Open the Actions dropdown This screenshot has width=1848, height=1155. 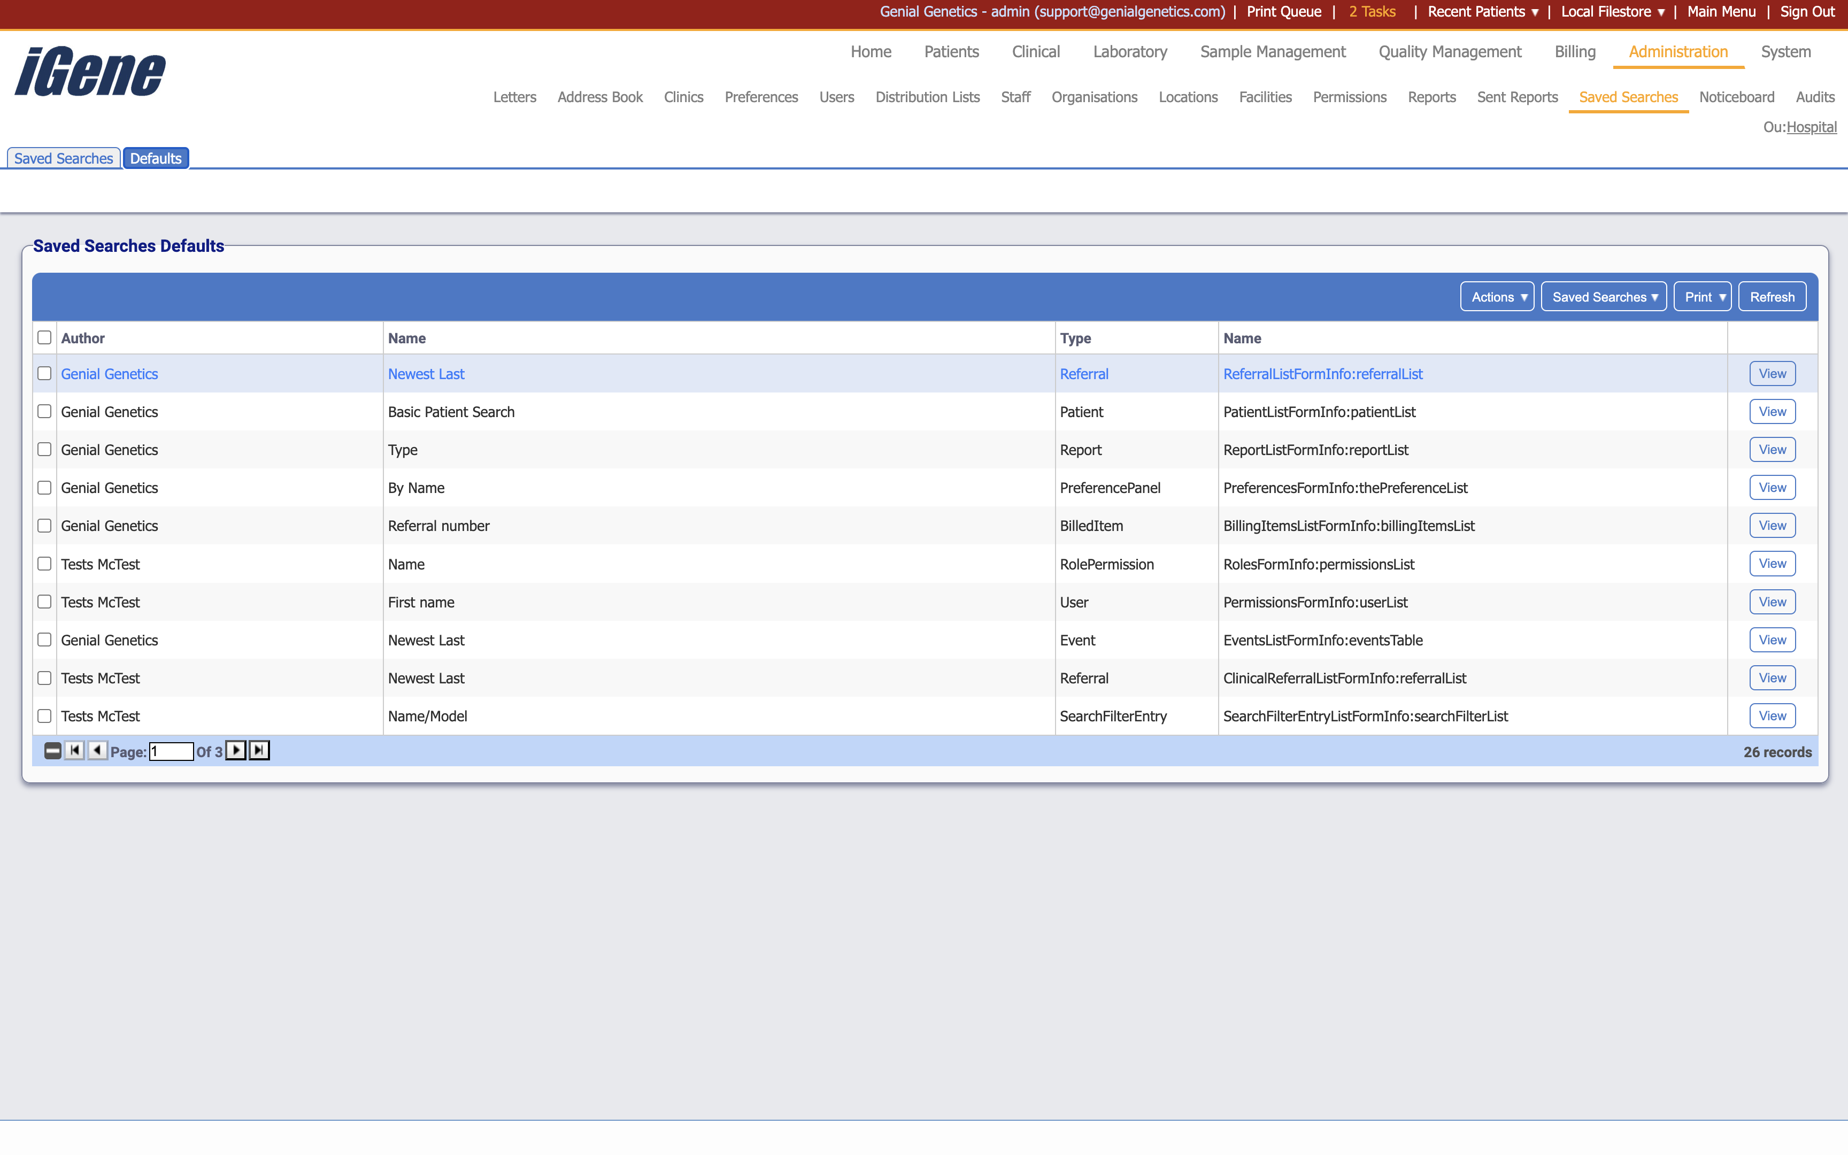click(x=1497, y=297)
